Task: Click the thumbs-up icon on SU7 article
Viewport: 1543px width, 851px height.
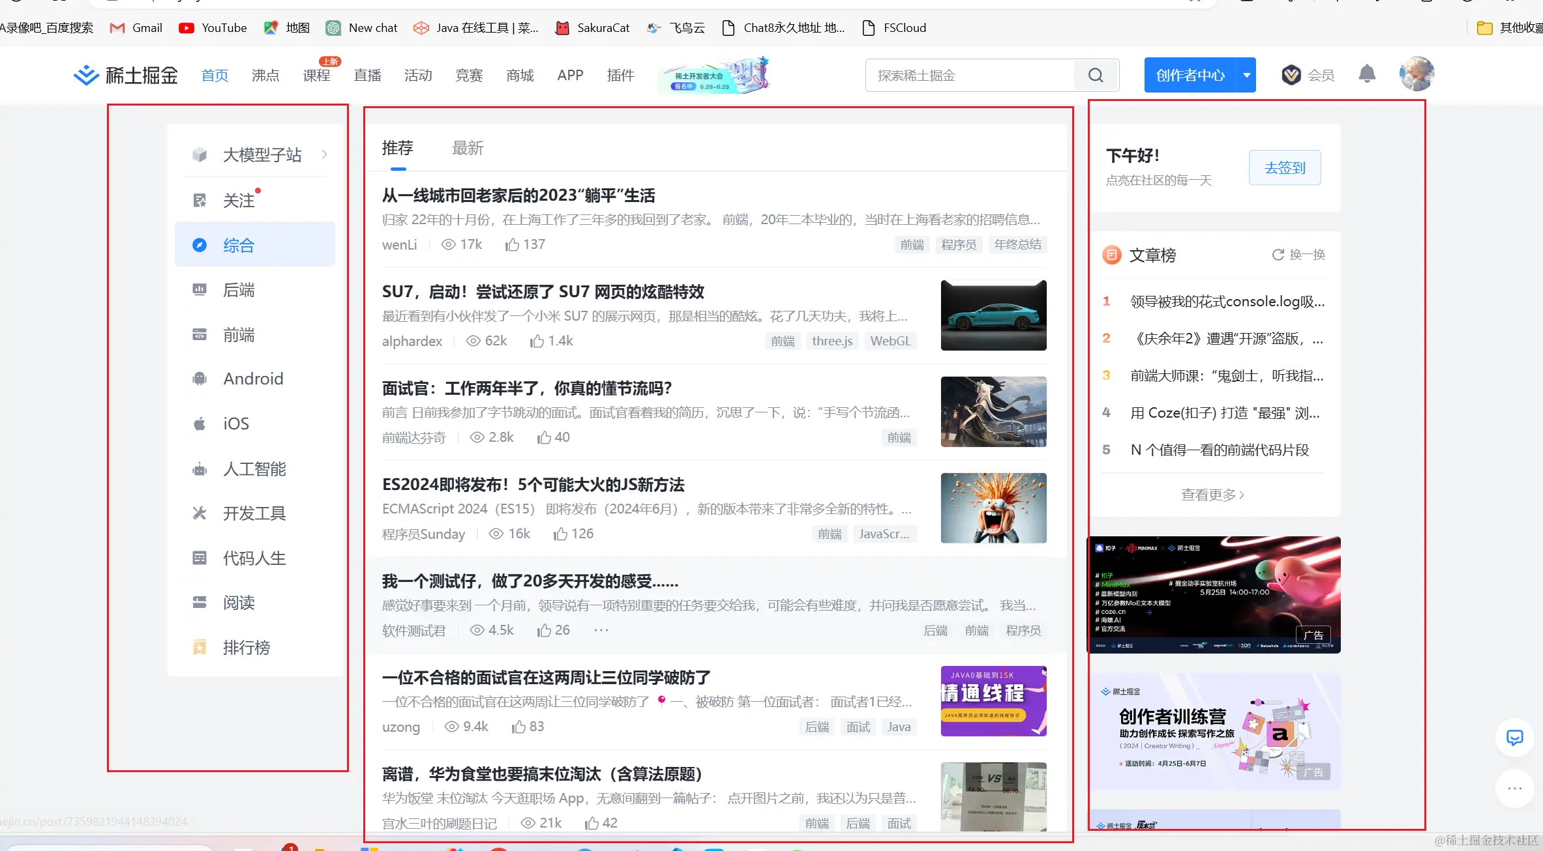Action: (x=537, y=341)
